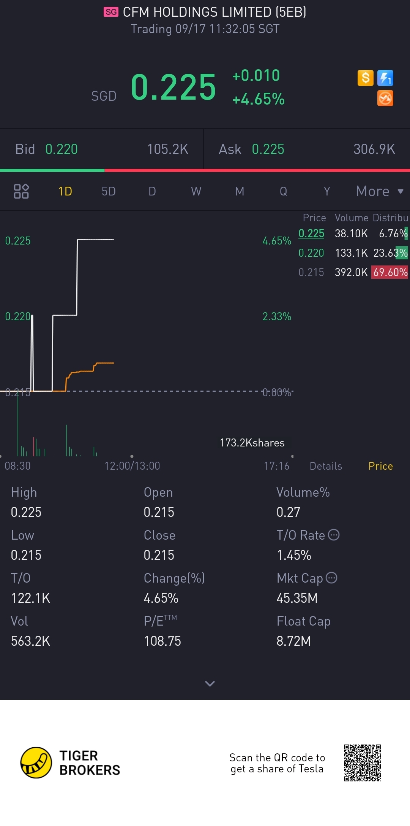Tap the blue lightning bolt badge
This screenshot has width=410, height=826.
pyautogui.click(x=385, y=78)
